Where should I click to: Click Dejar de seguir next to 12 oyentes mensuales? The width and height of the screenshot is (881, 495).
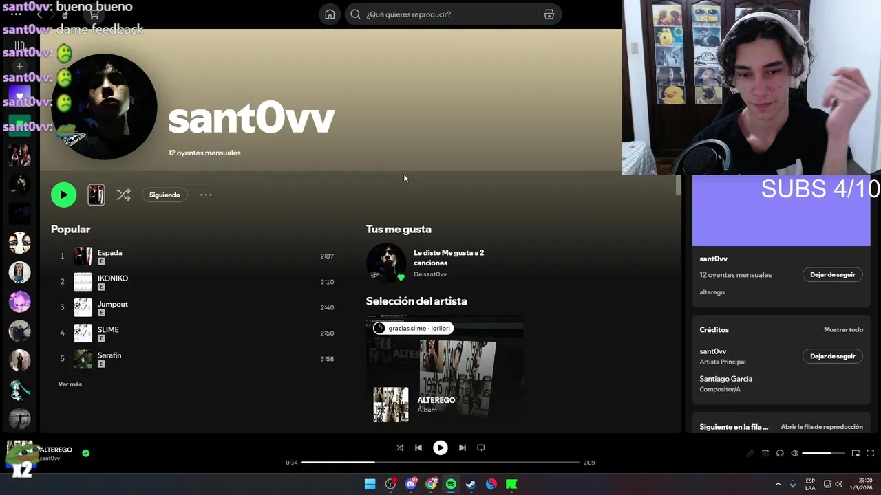pyautogui.click(x=832, y=274)
